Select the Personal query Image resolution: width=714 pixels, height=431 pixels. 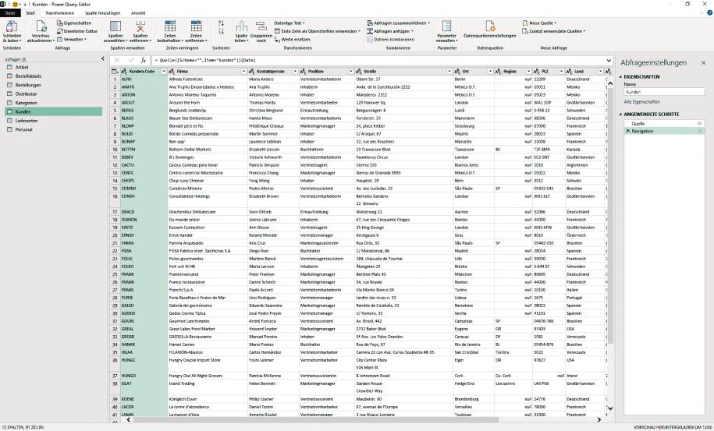point(52,129)
